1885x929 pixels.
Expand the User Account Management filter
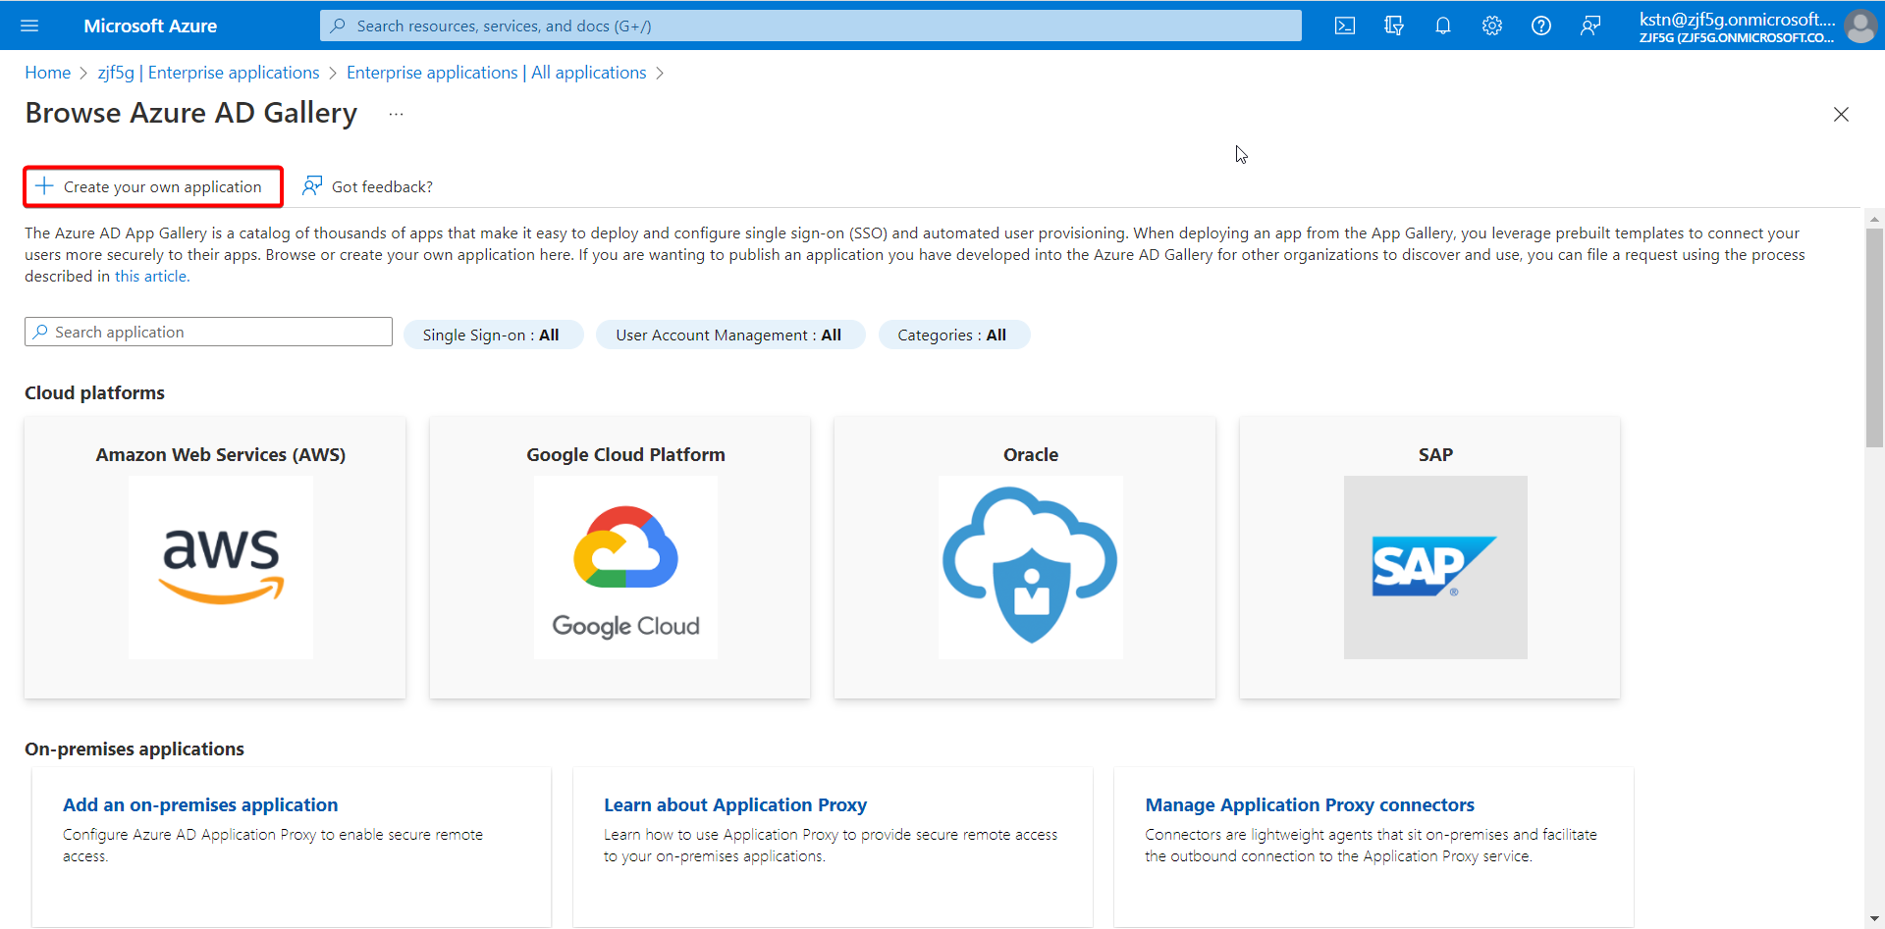[x=730, y=335]
